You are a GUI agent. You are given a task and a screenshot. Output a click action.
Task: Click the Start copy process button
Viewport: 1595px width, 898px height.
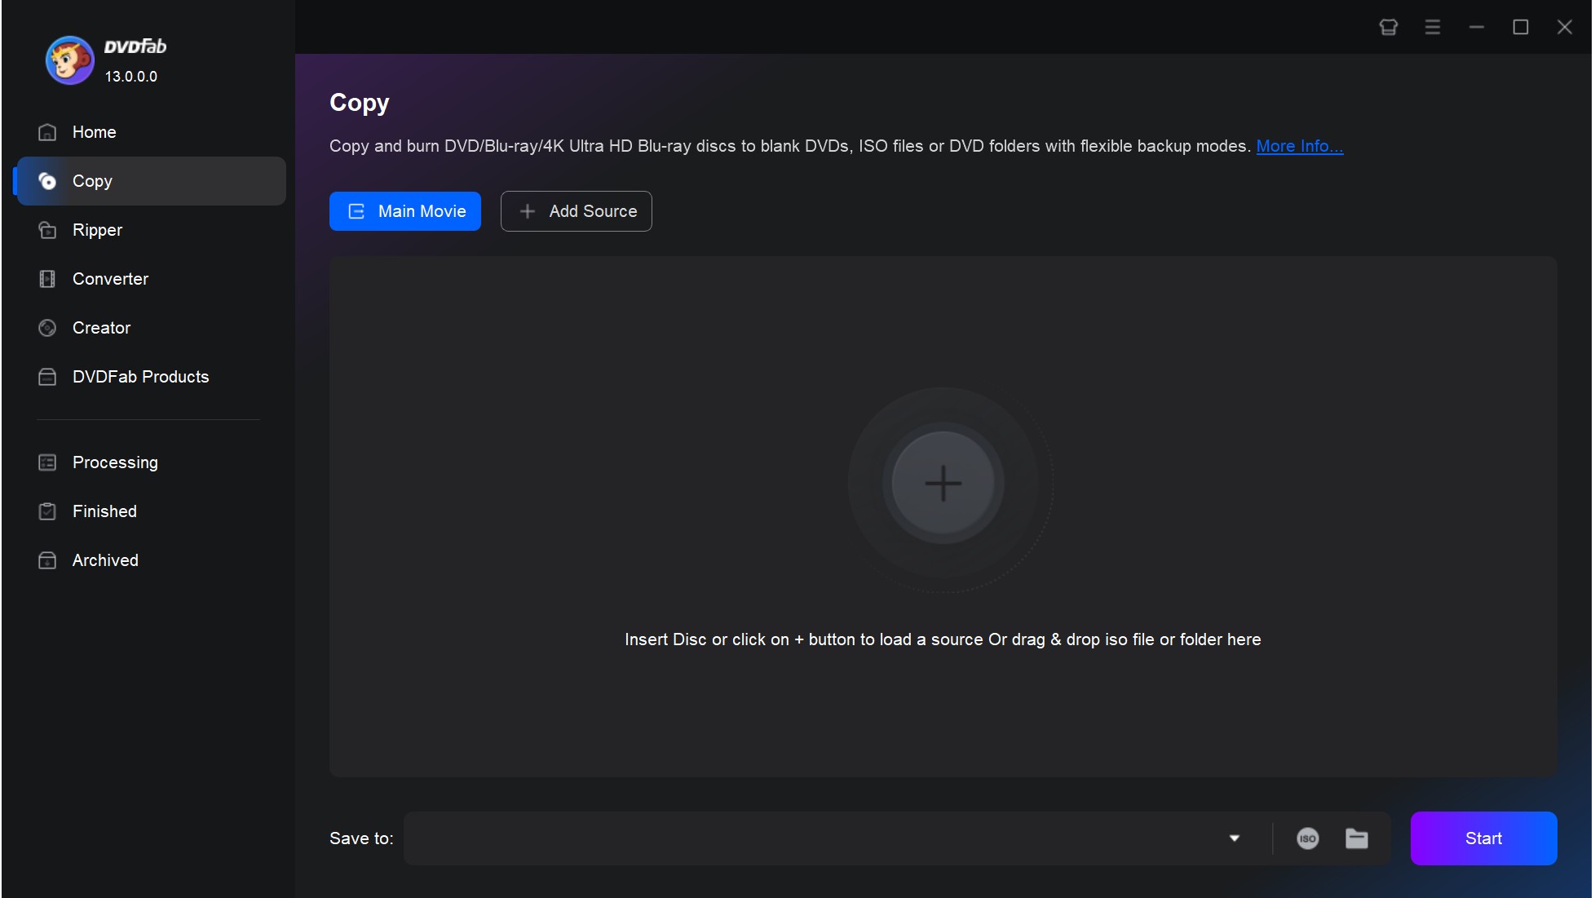point(1483,837)
